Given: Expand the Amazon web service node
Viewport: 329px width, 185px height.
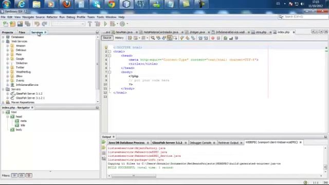Looking at the screenshot, I should (8, 46).
